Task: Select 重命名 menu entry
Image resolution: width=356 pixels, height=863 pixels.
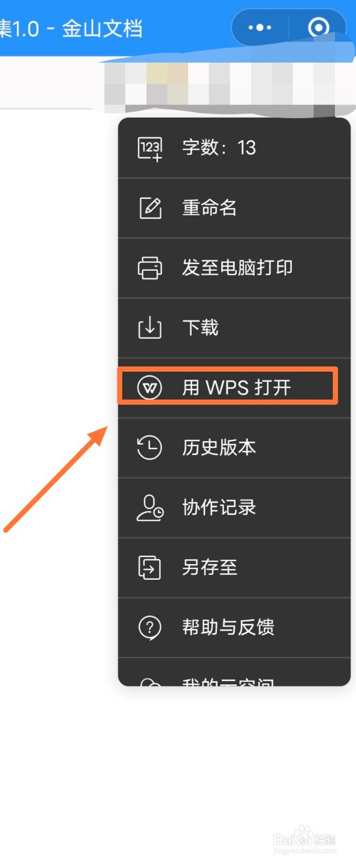Action: (x=234, y=208)
